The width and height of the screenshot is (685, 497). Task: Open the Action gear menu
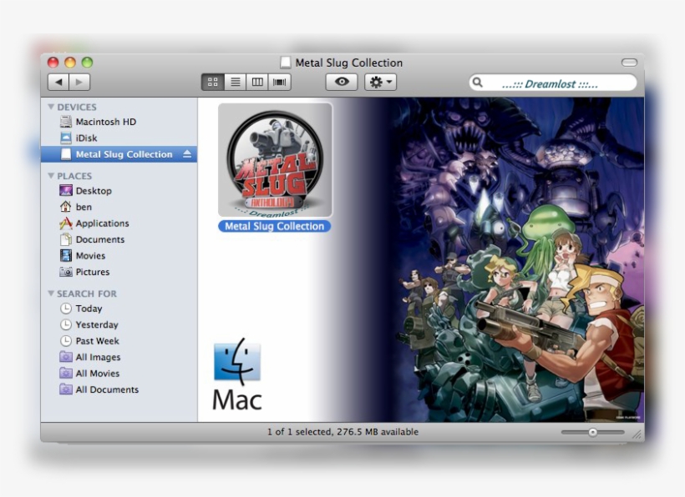[380, 82]
